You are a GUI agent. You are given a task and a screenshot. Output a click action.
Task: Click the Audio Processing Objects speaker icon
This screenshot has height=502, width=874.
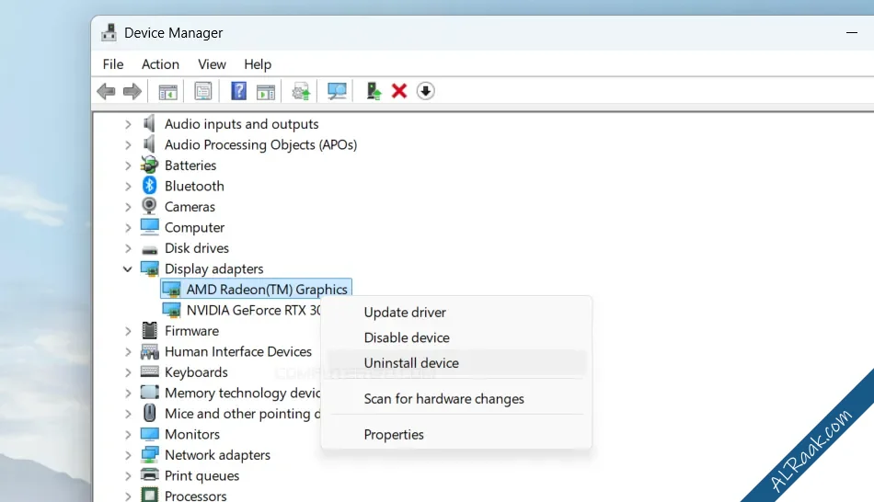149,144
